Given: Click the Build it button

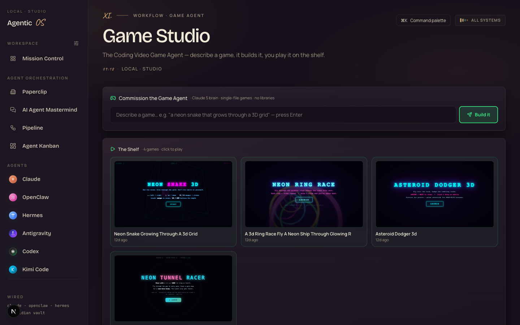Looking at the screenshot, I should point(478,115).
